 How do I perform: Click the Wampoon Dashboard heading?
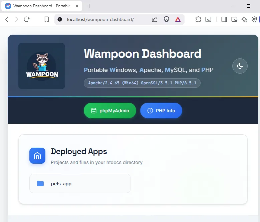(x=143, y=54)
